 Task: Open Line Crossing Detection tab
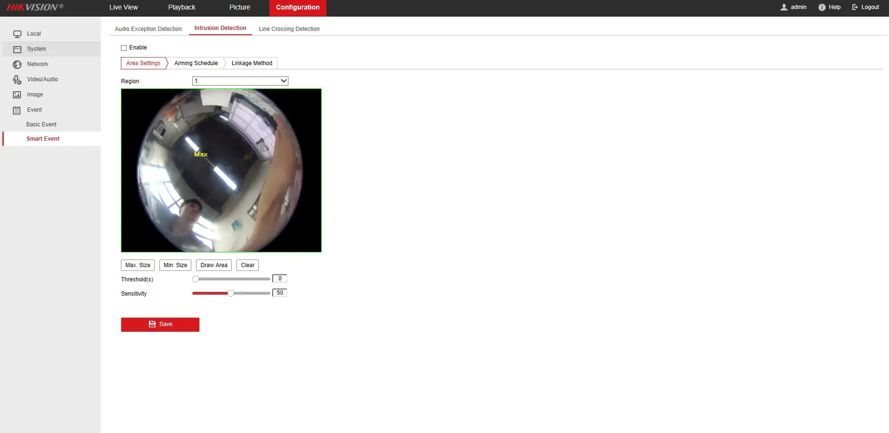pos(289,29)
